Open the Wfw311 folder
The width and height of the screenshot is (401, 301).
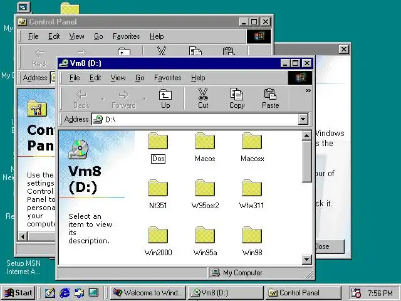coord(252,195)
